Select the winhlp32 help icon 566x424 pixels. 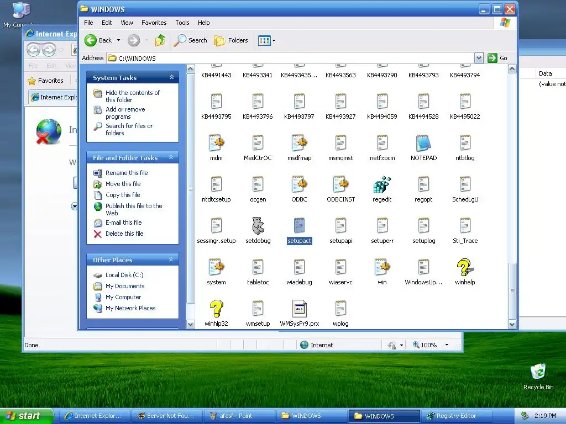(216, 309)
